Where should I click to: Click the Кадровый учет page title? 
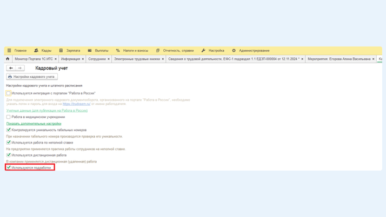[51, 68]
